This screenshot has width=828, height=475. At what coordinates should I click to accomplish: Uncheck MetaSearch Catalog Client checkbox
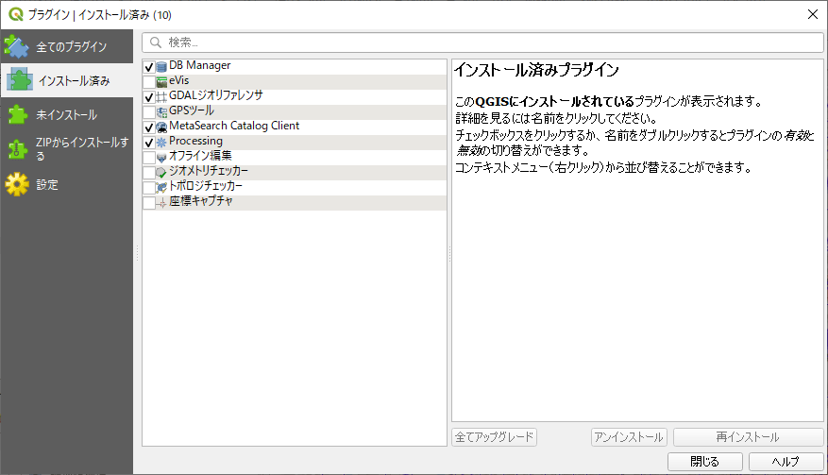[149, 127]
